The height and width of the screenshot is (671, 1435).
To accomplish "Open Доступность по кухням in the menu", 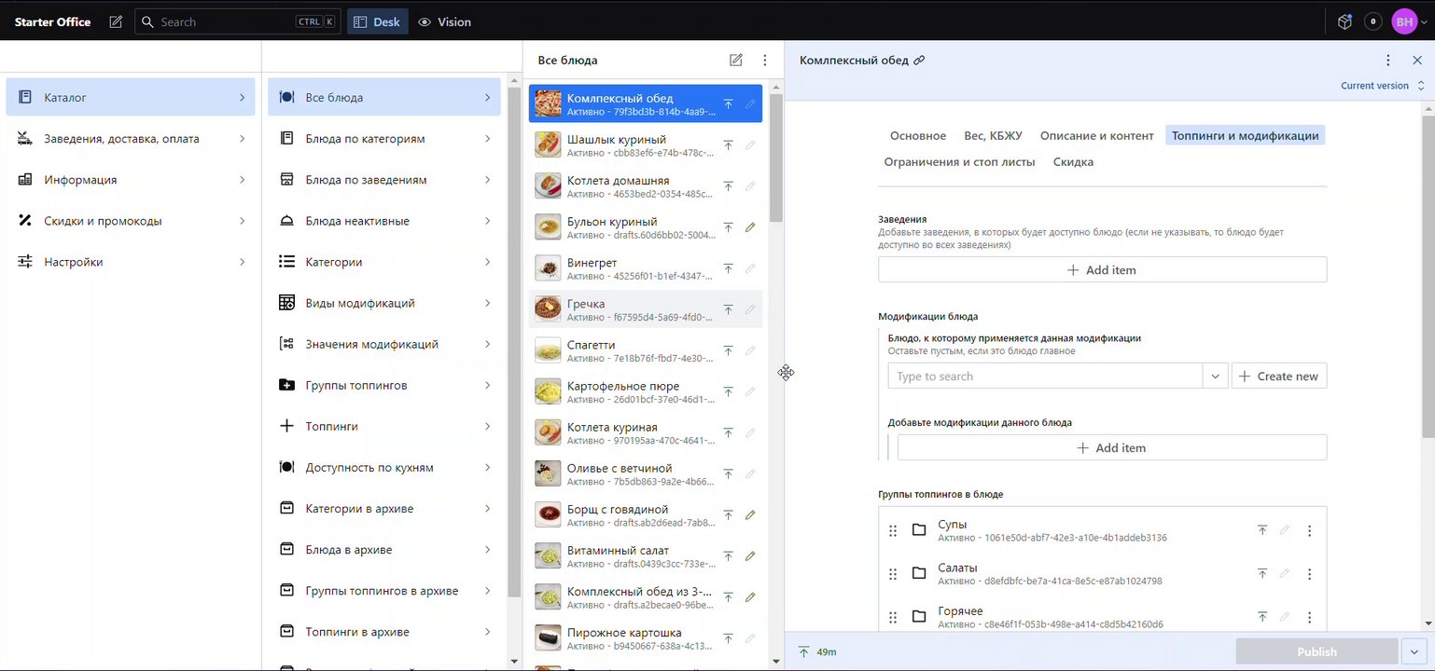I will [x=384, y=467].
